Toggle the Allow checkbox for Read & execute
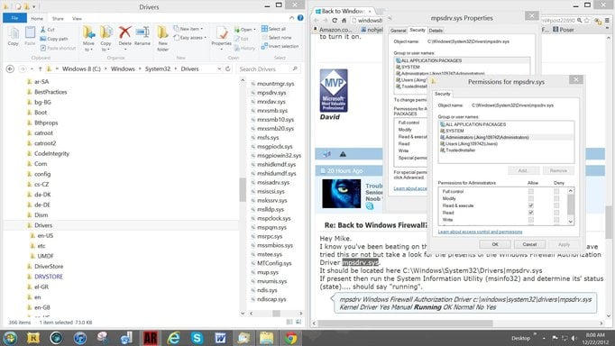 [x=530, y=205]
